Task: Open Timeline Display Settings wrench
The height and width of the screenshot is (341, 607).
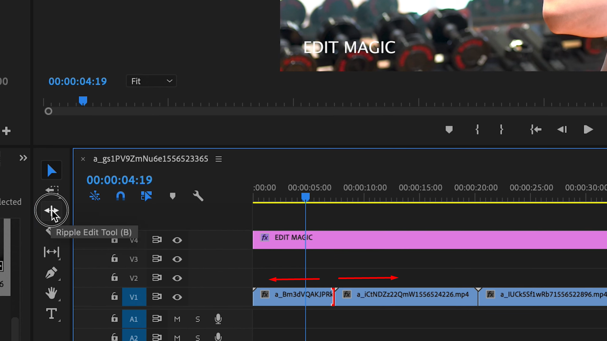Action: pos(198,196)
